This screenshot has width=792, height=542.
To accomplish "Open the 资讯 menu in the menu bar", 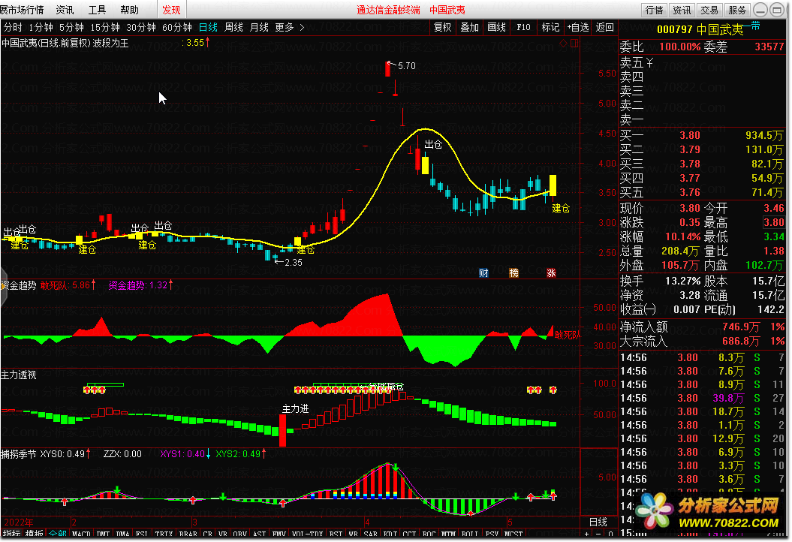I will click(x=65, y=10).
